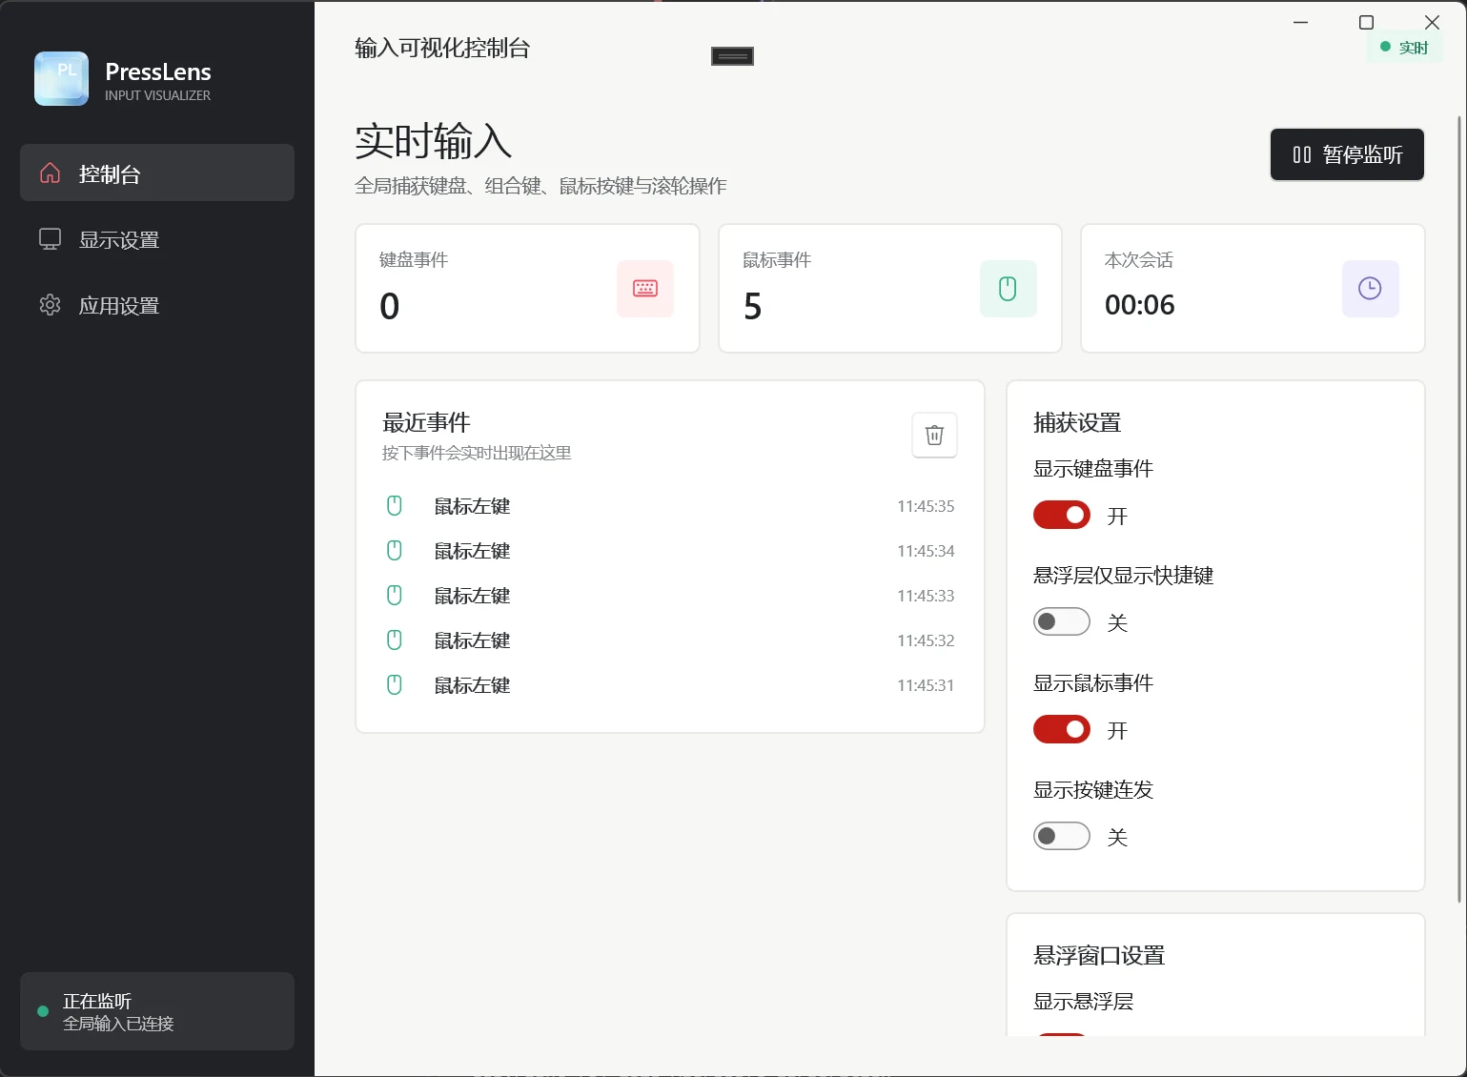This screenshot has height=1077, width=1467.
Task: Click the 悬浮窗口设置 panel title
Action: click(1099, 955)
